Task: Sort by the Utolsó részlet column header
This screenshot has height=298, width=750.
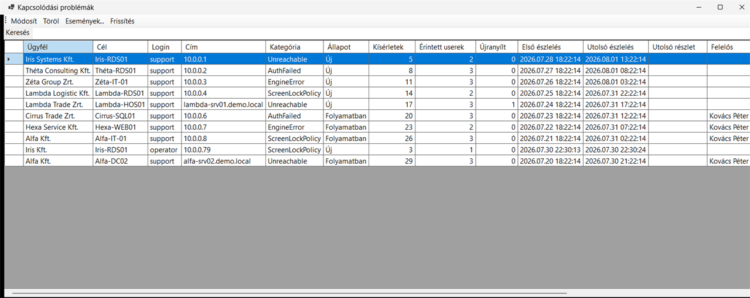Action: point(678,47)
